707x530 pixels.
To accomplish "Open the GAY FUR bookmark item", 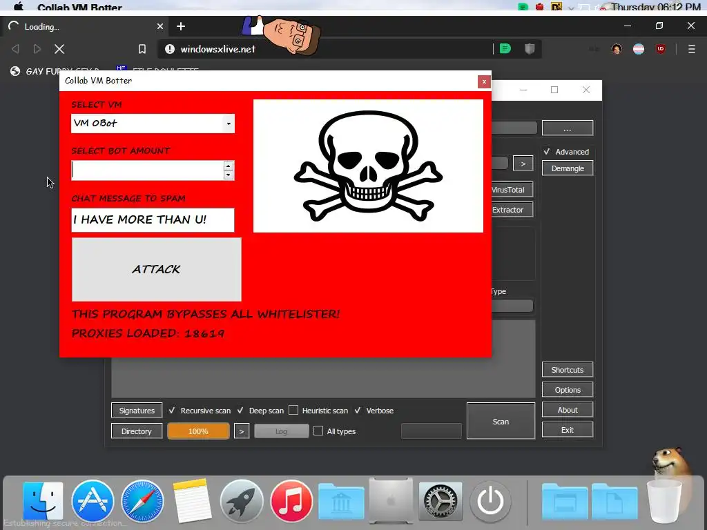I will tap(55, 71).
